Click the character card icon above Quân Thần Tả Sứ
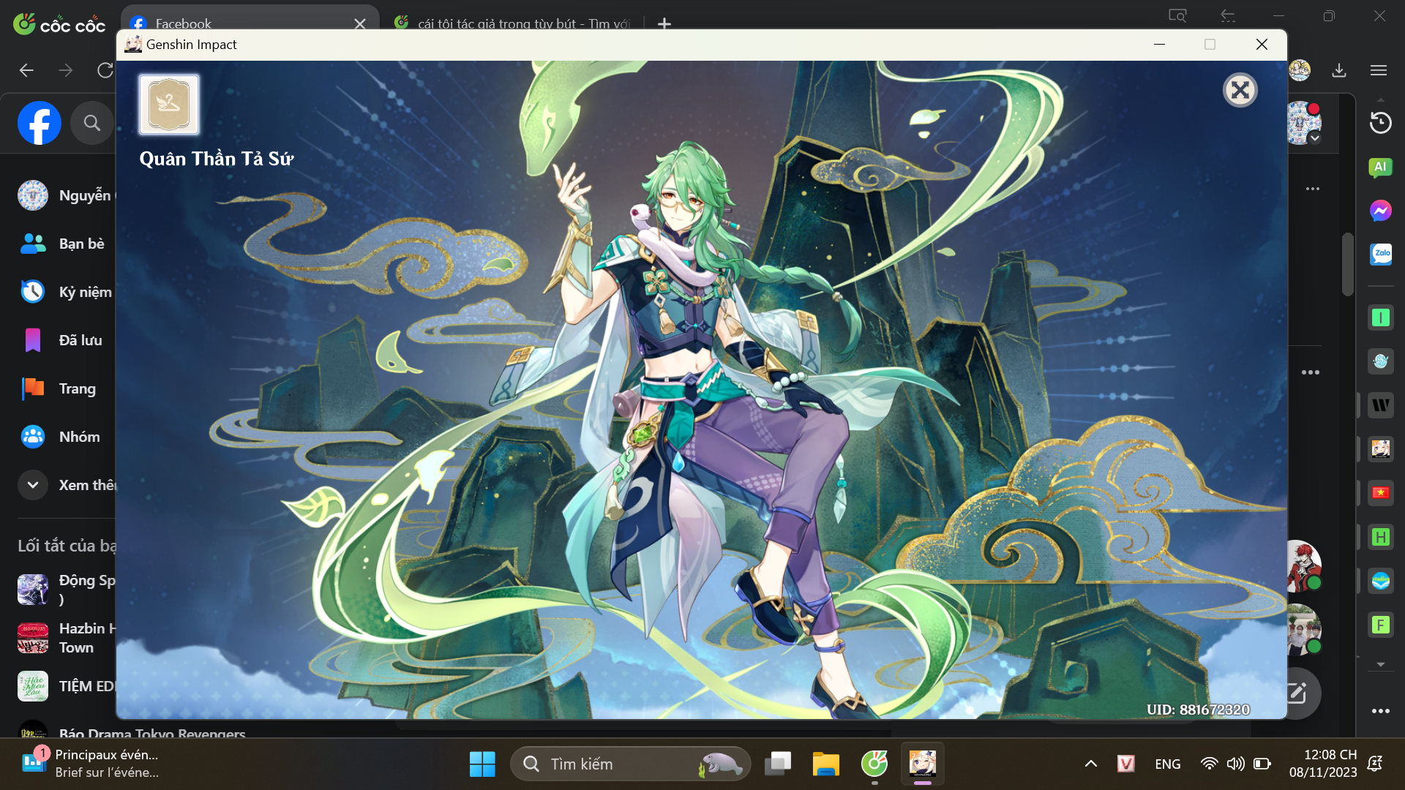The image size is (1405, 790). pyautogui.click(x=169, y=105)
